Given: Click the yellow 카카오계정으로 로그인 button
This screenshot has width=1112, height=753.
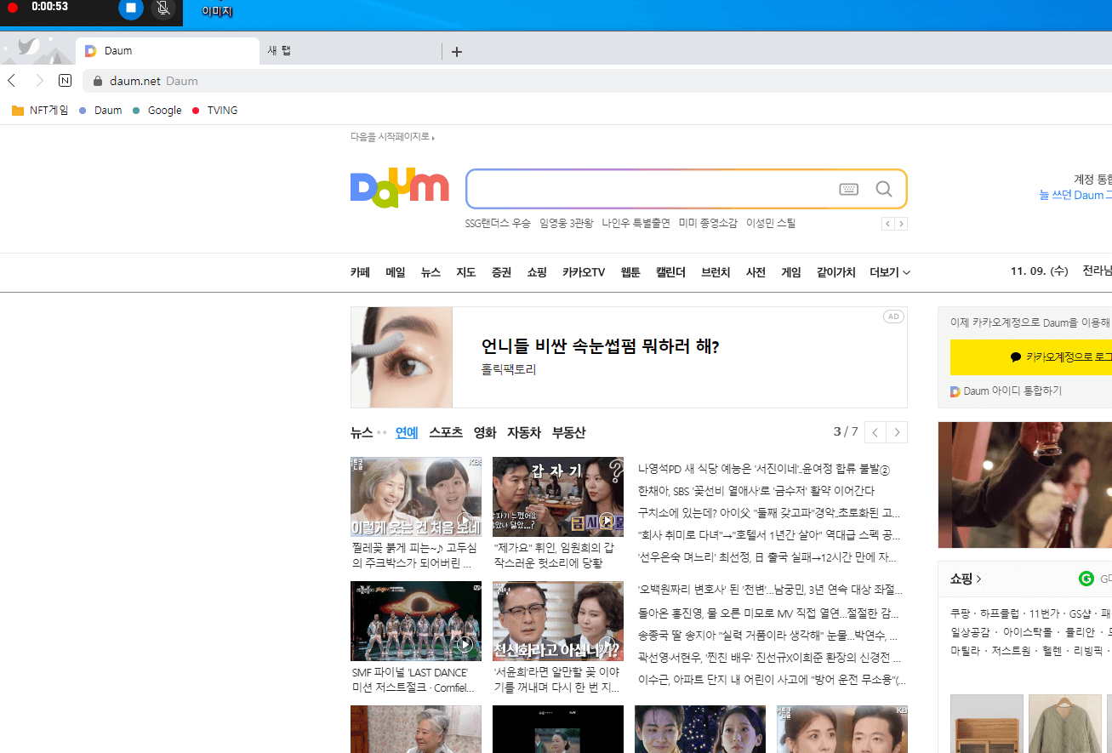Looking at the screenshot, I should pos(1031,357).
